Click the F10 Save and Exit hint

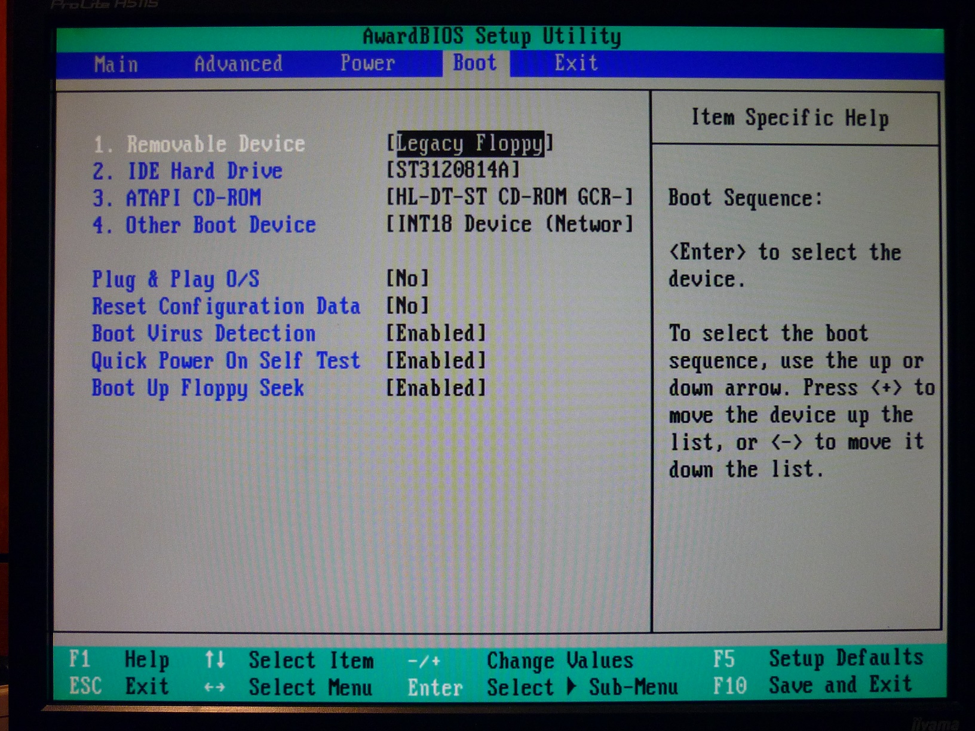click(x=812, y=685)
